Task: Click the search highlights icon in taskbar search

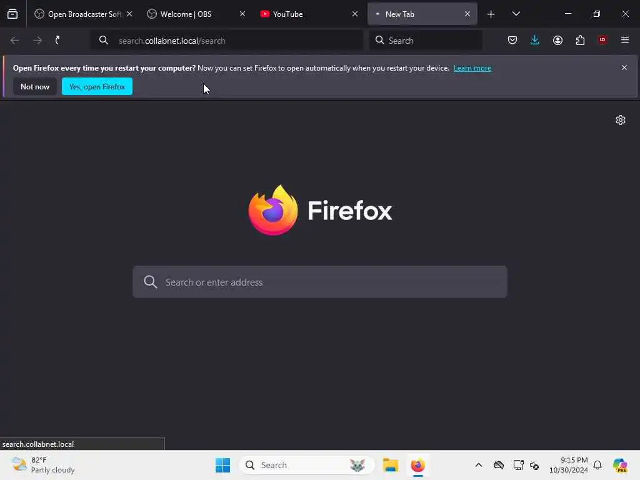Action: [357, 465]
